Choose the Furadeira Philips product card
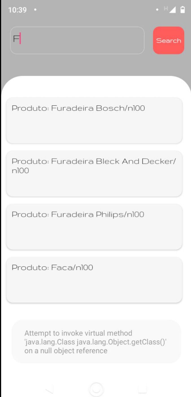 coord(94,227)
